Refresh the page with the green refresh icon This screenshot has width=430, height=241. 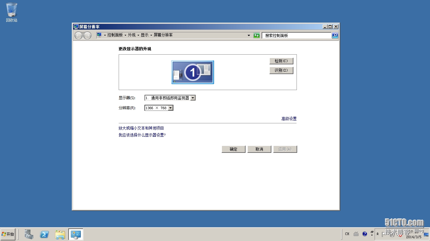(257, 35)
